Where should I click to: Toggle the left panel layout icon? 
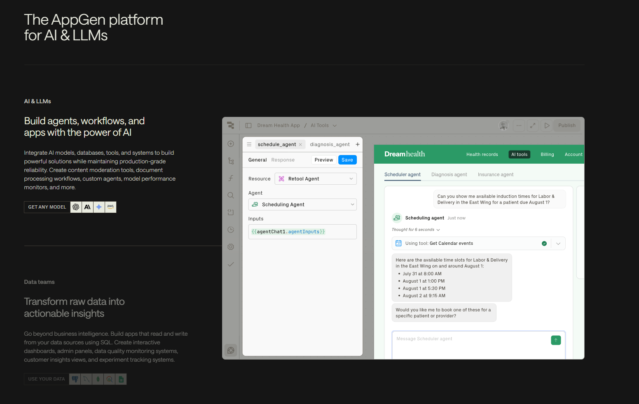point(248,125)
